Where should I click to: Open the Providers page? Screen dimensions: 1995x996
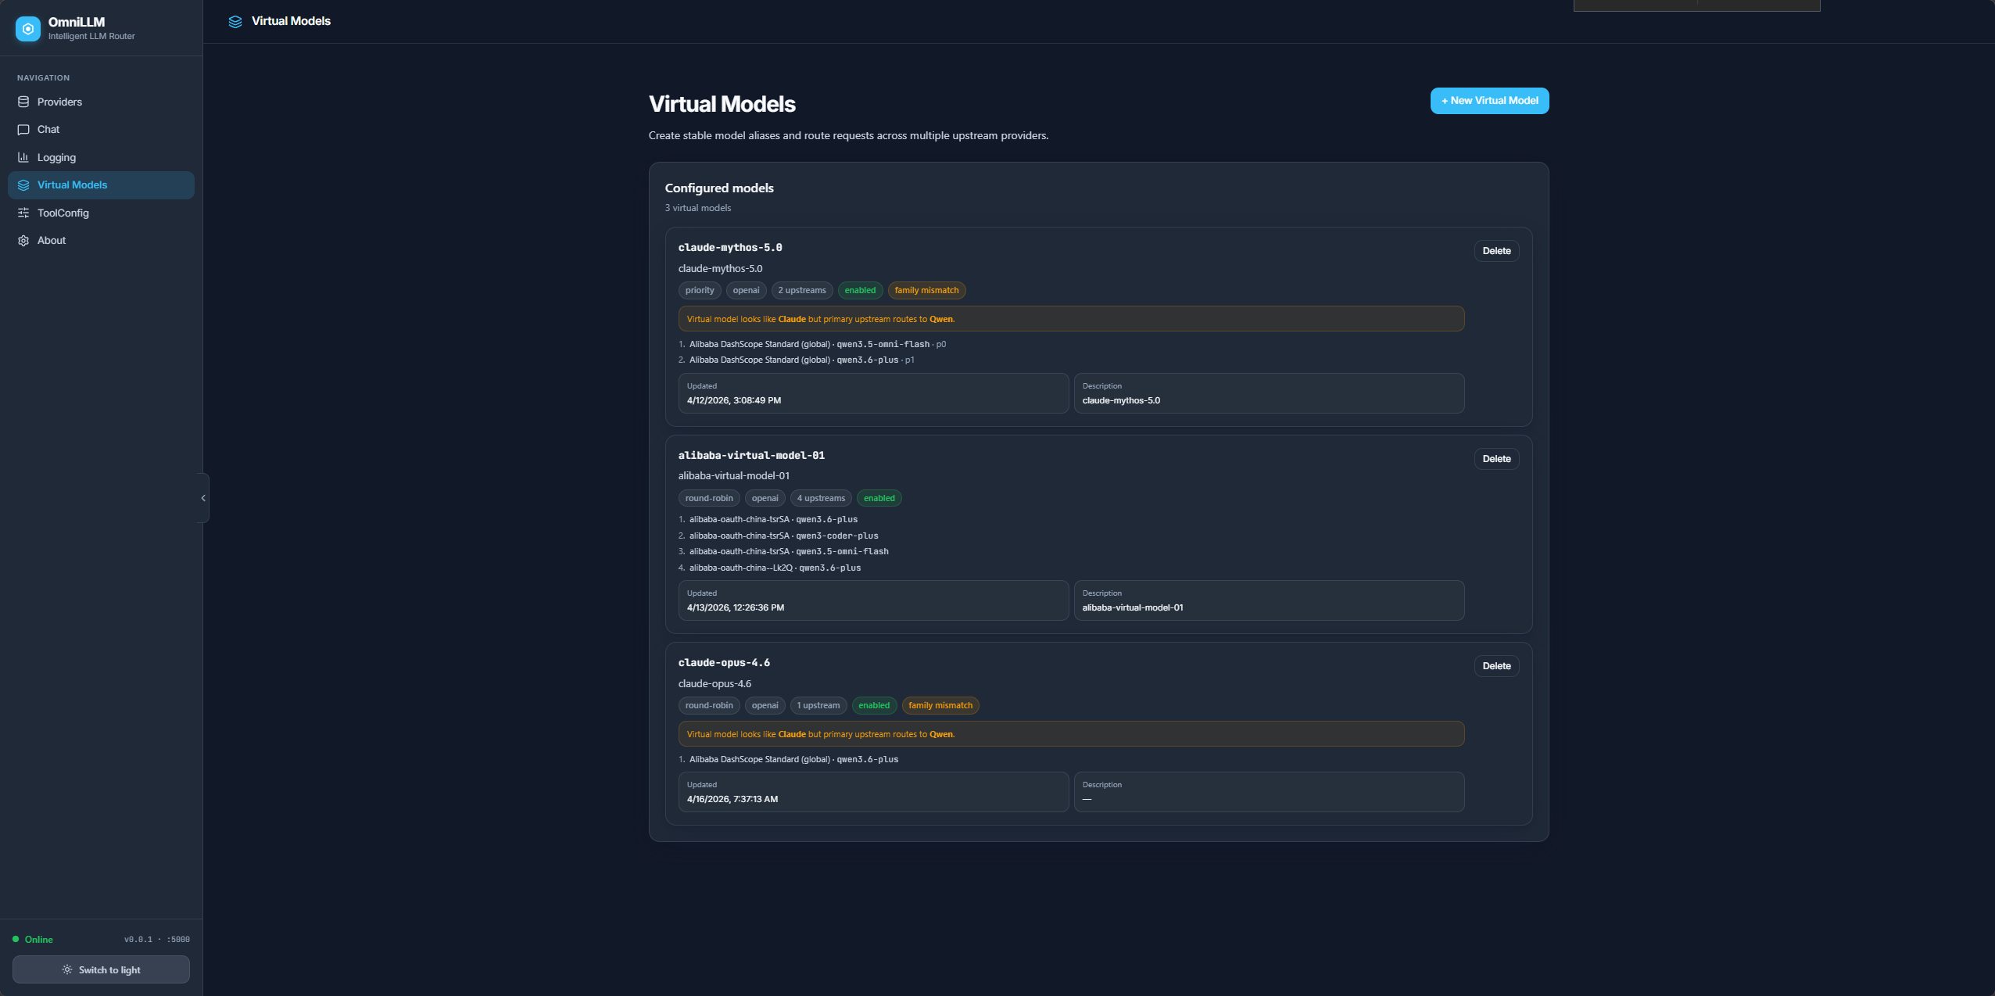click(59, 102)
